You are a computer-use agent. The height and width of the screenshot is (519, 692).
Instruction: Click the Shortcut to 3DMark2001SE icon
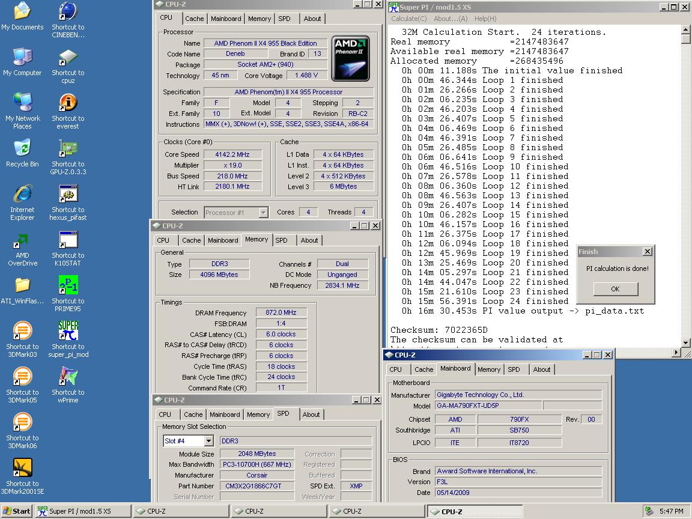[x=22, y=476]
